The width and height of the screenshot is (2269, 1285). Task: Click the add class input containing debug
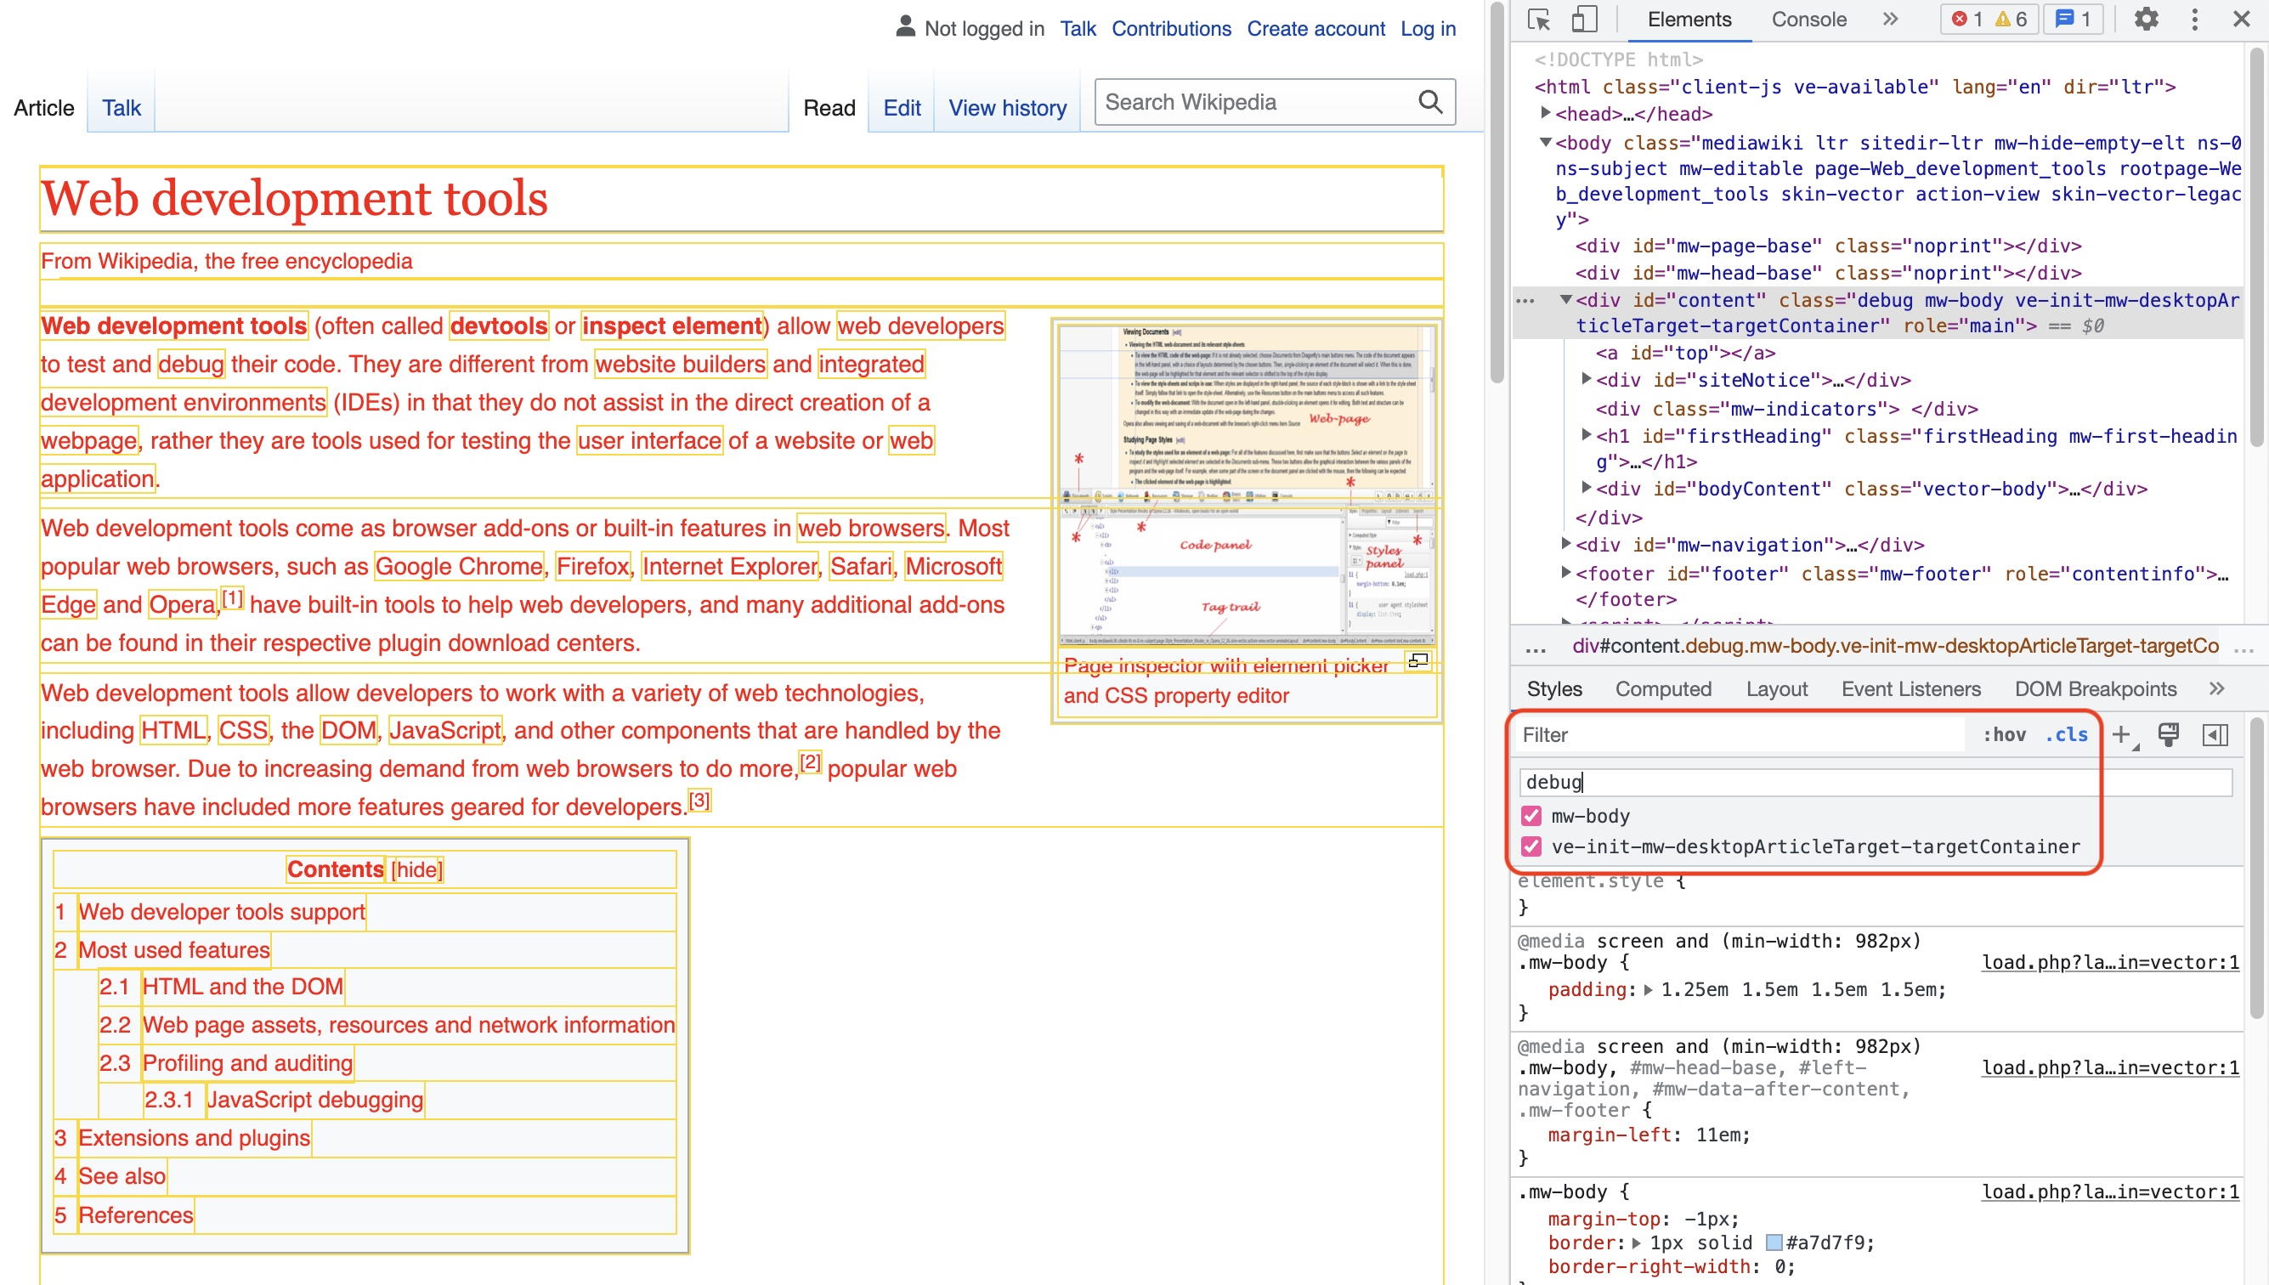[1876, 782]
